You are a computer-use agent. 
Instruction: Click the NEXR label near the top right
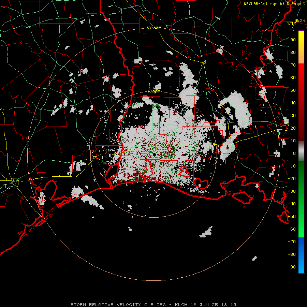click(300, 20)
